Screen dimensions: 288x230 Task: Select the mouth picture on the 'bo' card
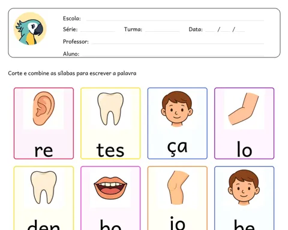tap(110, 188)
